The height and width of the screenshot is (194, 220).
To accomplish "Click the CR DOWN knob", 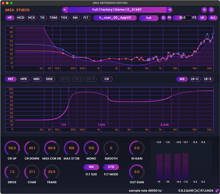I will pos(32,148).
